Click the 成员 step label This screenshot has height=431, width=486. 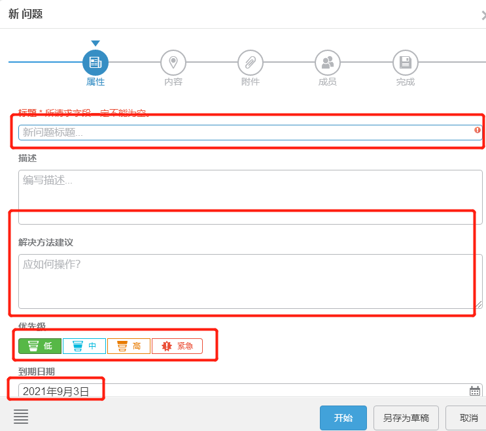[328, 82]
